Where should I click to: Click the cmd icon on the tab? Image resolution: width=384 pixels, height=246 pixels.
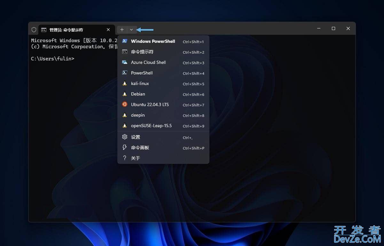pos(44,30)
